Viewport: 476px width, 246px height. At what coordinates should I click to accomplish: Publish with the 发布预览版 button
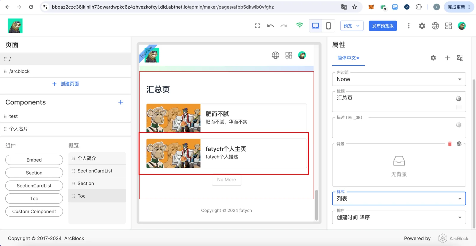(x=383, y=26)
